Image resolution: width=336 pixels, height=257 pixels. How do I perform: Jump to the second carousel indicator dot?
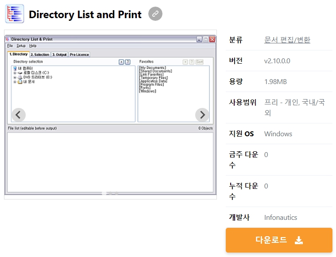pyautogui.click(x=110, y=193)
